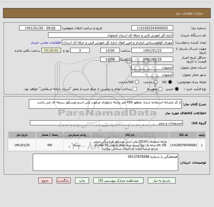Click the product name cell پارچه شلواری

click(x=130, y=145)
